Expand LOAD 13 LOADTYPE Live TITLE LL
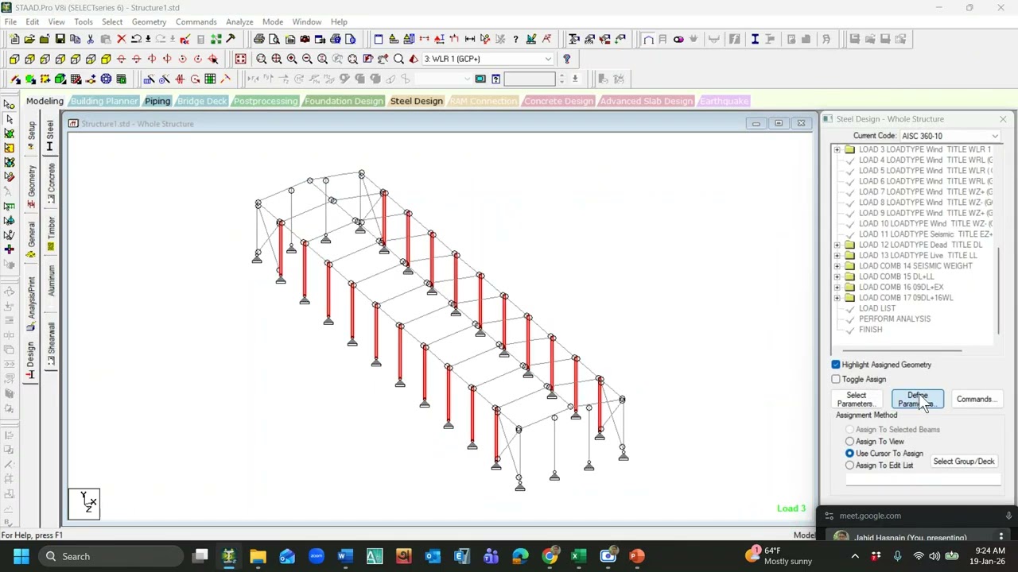Image resolution: width=1018 pixels, height=572 pixels. (837, 255)
